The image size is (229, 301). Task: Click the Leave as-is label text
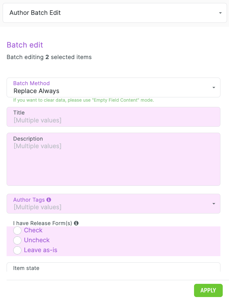(41, 250)
